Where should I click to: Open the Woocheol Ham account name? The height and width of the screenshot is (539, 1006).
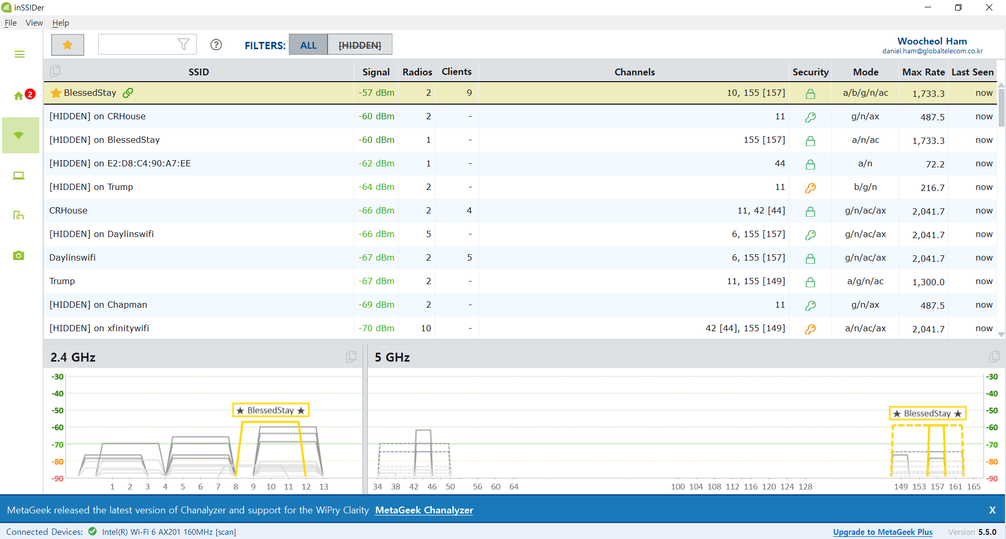tap(932, 41)
